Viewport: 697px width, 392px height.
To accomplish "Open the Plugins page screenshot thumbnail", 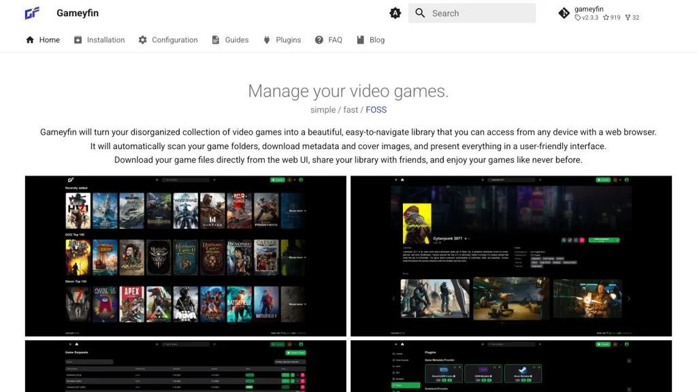I will [x=510, y=366].
